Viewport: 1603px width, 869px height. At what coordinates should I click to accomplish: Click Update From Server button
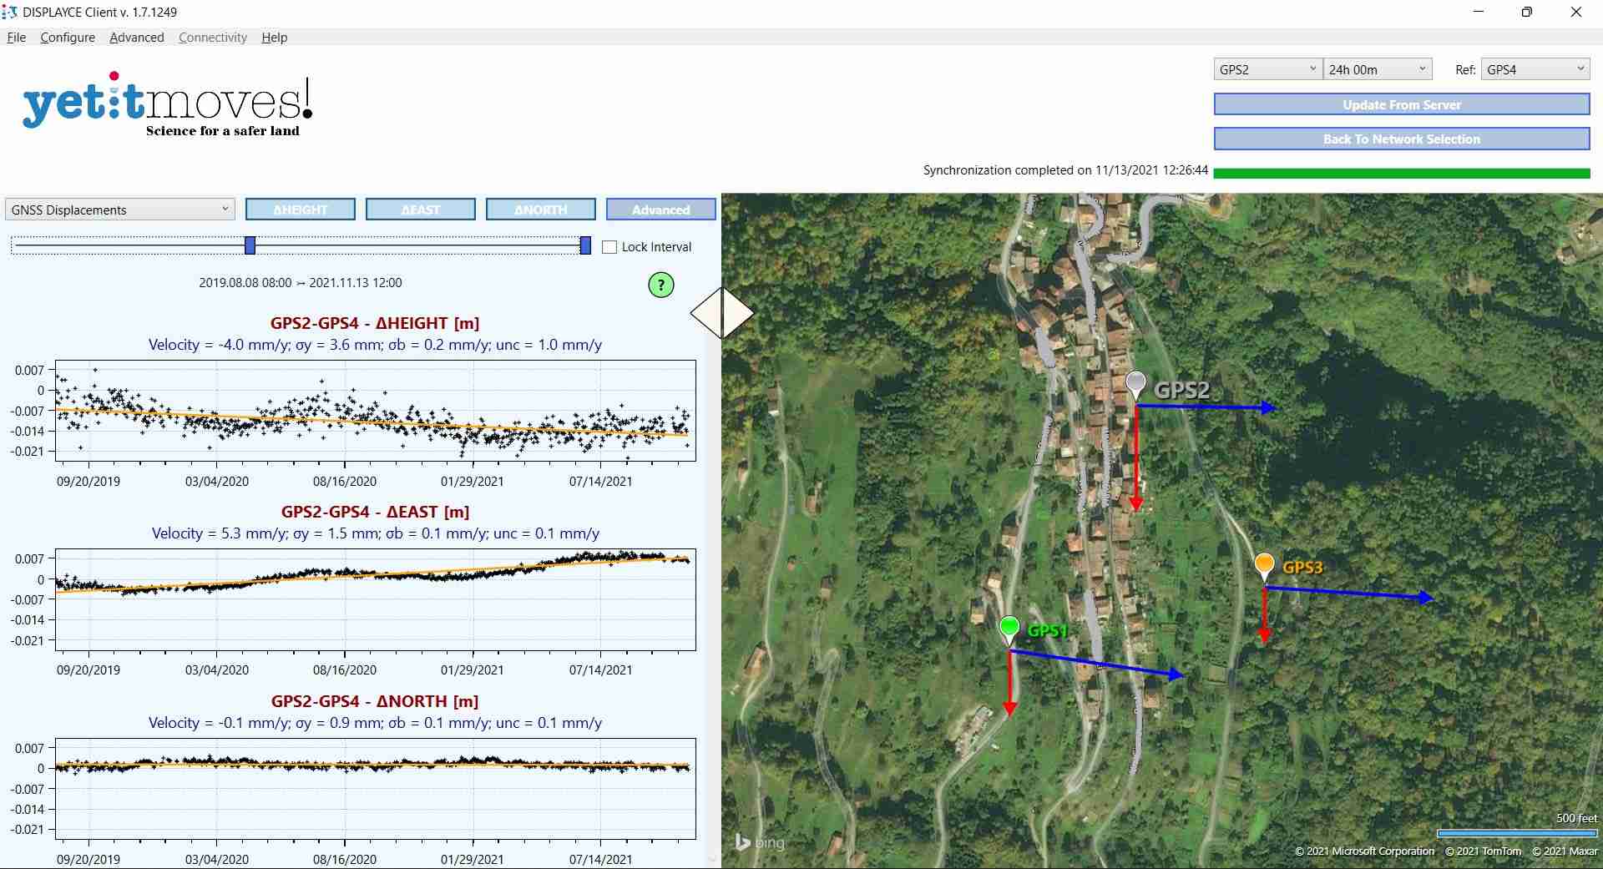[1402, 104]
